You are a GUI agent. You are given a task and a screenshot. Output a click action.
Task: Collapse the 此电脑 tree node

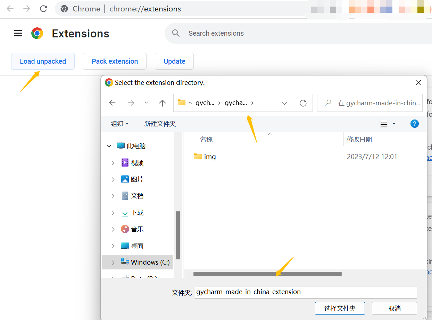tap(109, 146)
